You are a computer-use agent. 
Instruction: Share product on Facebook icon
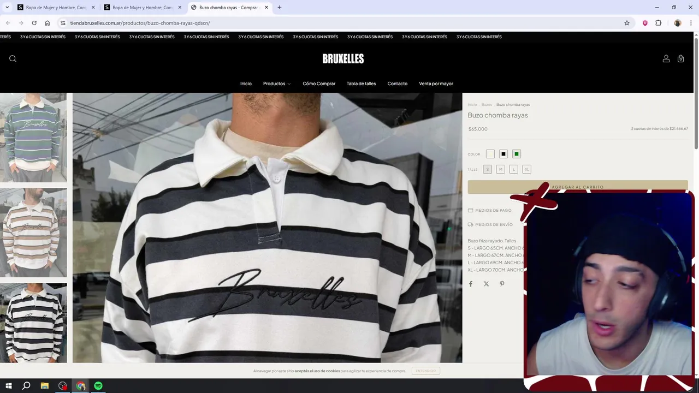click(x=471, y=284)
